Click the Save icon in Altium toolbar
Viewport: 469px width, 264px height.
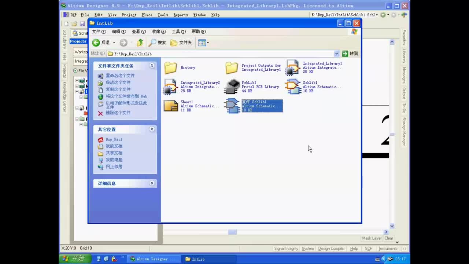pyautogui.click(x=82, y=24)
